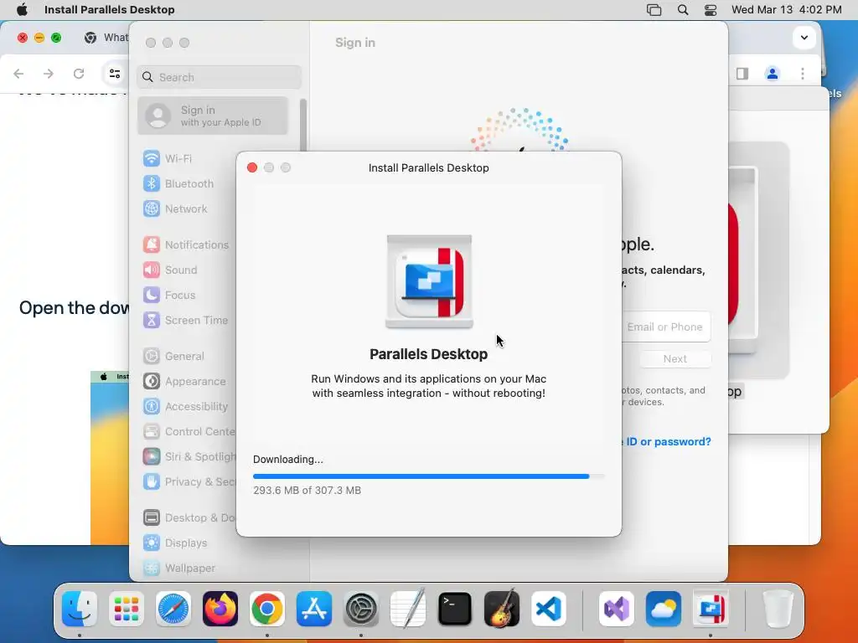Click the Next button in Sign in

click(x=675, y=358)
